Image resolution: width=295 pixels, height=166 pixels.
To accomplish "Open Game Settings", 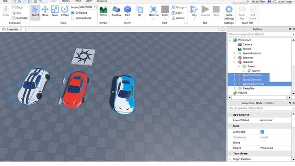I will click(x=229, y=13).
